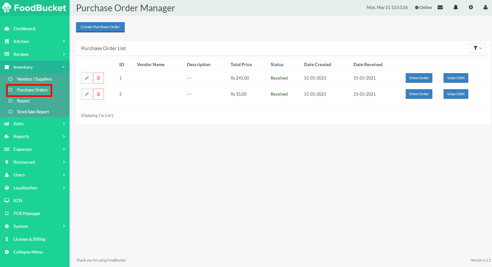View Order for purchase order 1
The image size is (492, 267).
point(419,78)
